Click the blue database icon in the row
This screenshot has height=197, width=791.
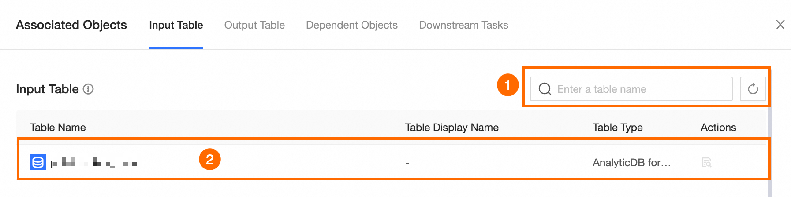coord(38,163)
